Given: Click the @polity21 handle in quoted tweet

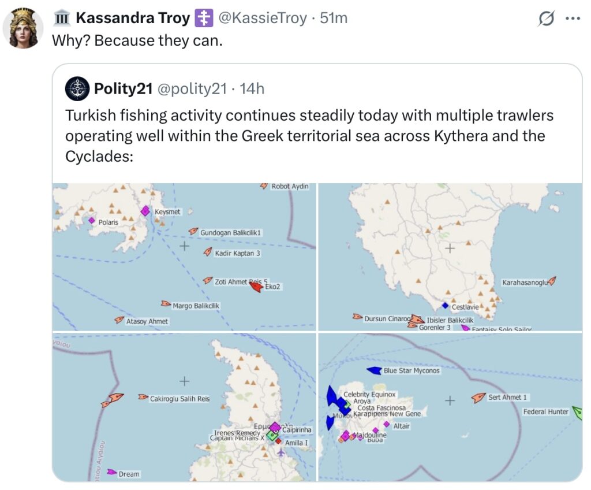Looking at the screenshot, I should [x=192, y=89].
